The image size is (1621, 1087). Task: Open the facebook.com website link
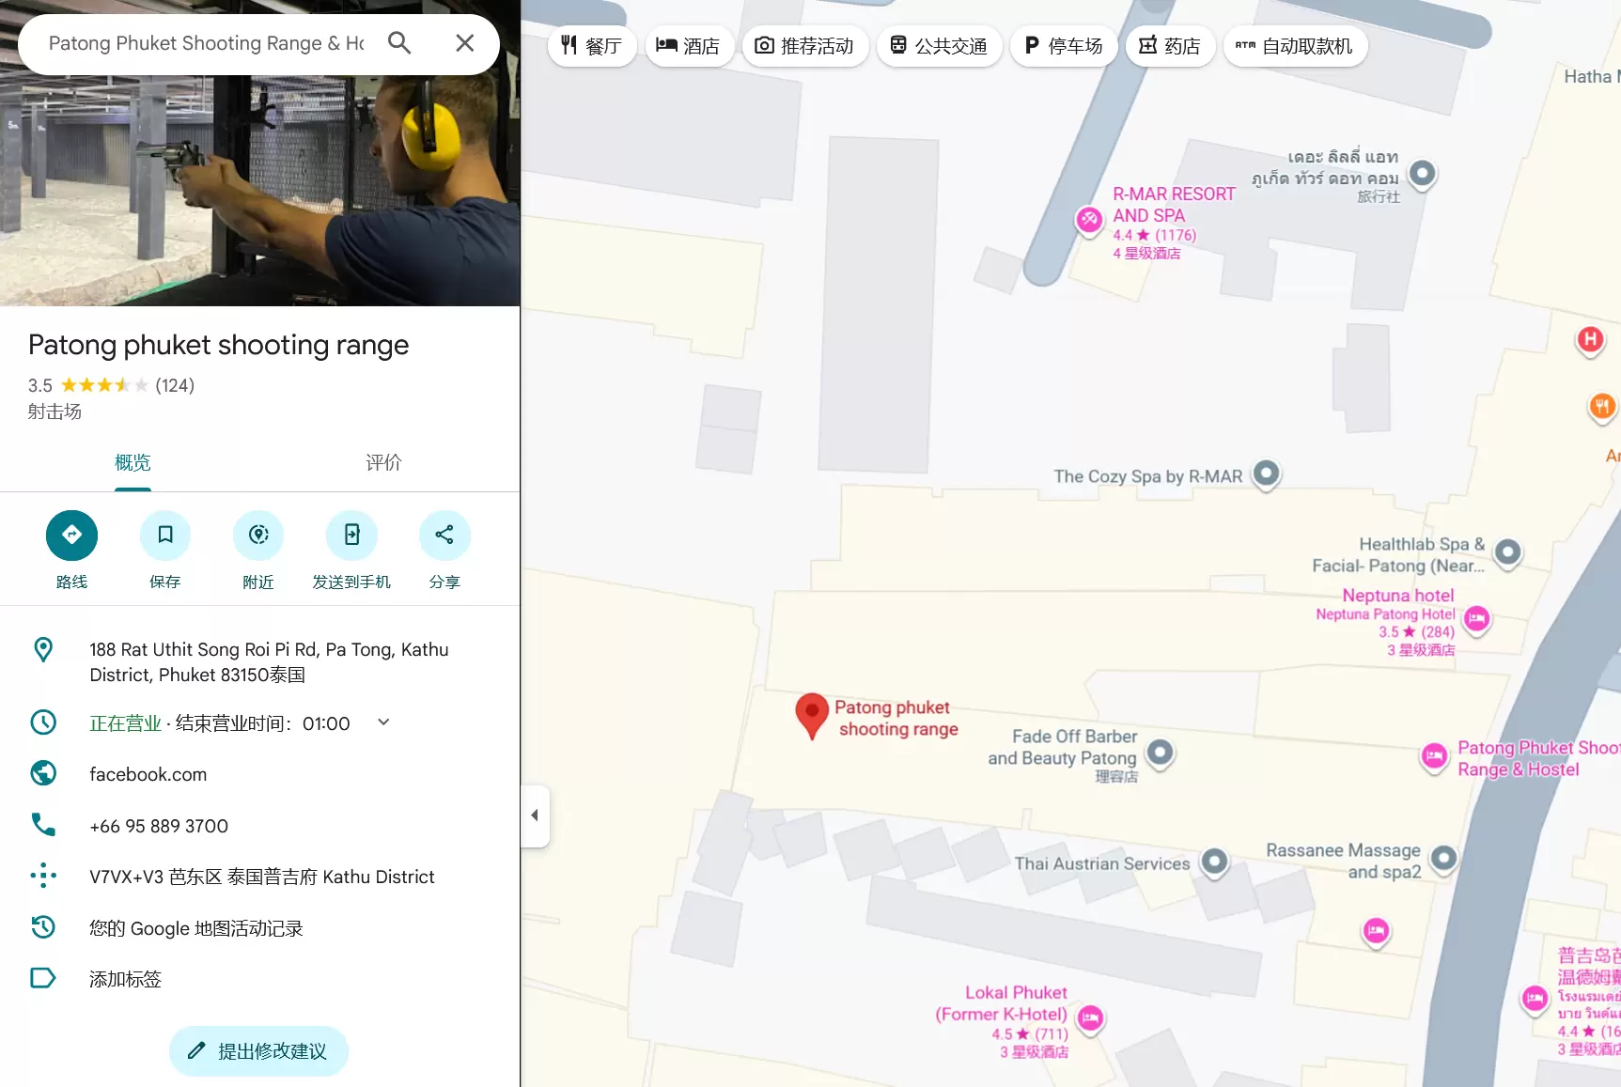coord(148,774)
